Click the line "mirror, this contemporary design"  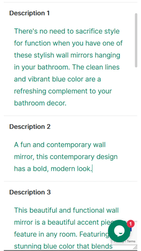pos(66,157)
